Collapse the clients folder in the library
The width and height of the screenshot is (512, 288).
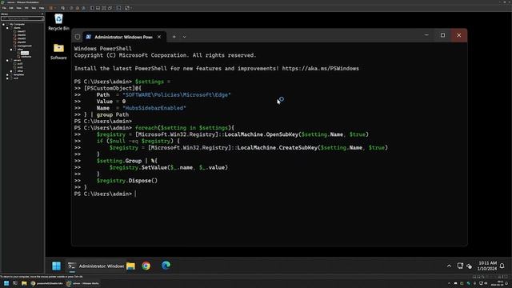click(7, 28)
